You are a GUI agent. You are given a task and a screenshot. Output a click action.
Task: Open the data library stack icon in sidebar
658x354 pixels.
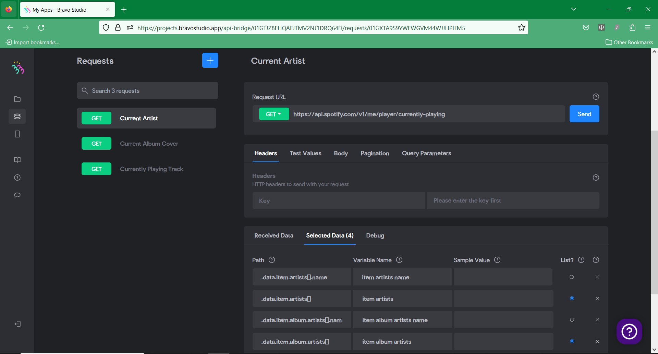click(x=17, y=117)
